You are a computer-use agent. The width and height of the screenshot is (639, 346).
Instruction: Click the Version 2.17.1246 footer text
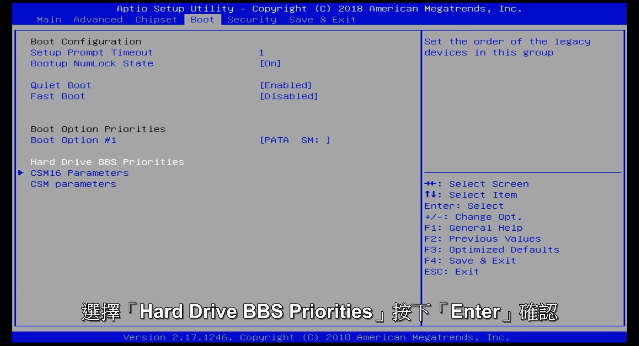point(317,338)
